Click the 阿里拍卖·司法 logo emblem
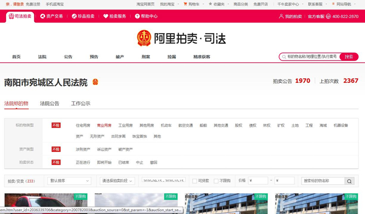This screenshot has width=365, height=214. [x=144, y=38]
